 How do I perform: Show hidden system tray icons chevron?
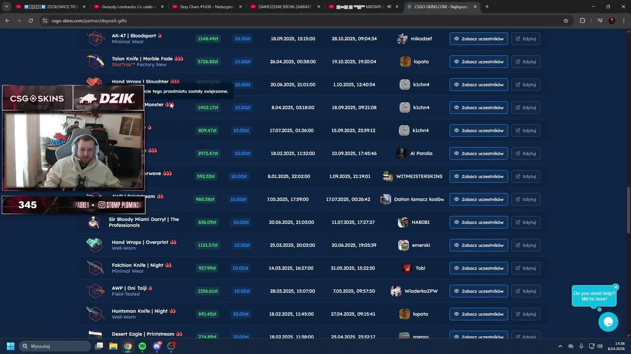click(560, 346)
